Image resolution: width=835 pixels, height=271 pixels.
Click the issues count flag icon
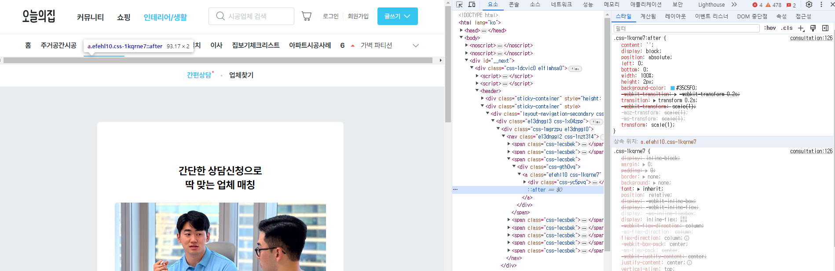point(791,5)
